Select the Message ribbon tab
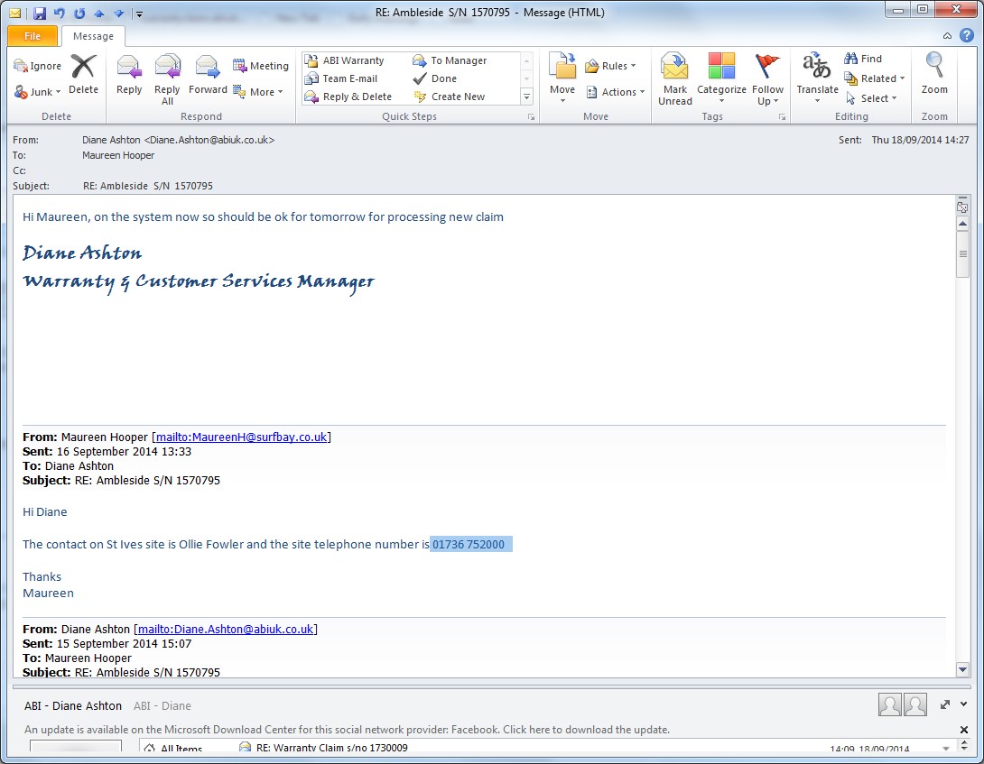Viewport: 984px width, 764px height. pos(93,36)
